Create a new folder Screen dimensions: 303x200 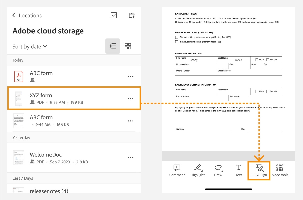click(131, 15)
